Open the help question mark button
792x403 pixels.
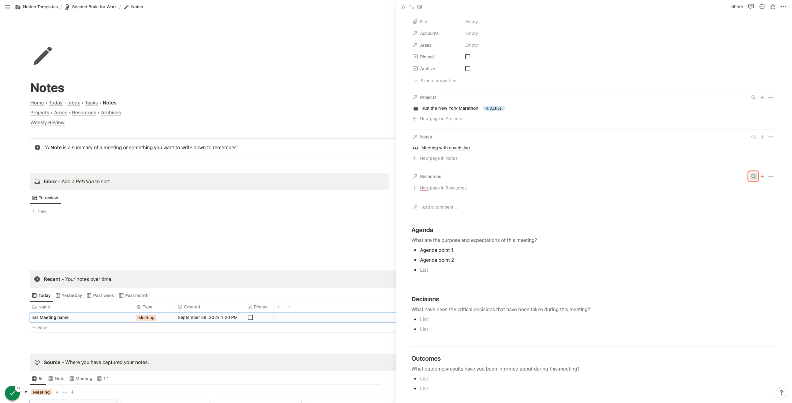(781, 392)
